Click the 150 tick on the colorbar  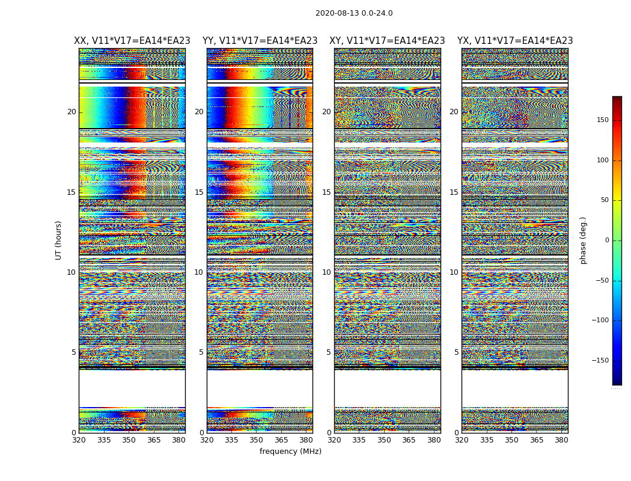(602, 120)
